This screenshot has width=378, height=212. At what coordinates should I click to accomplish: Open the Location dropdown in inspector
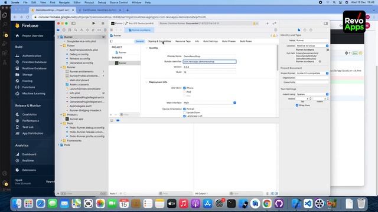tap(312, 46)
